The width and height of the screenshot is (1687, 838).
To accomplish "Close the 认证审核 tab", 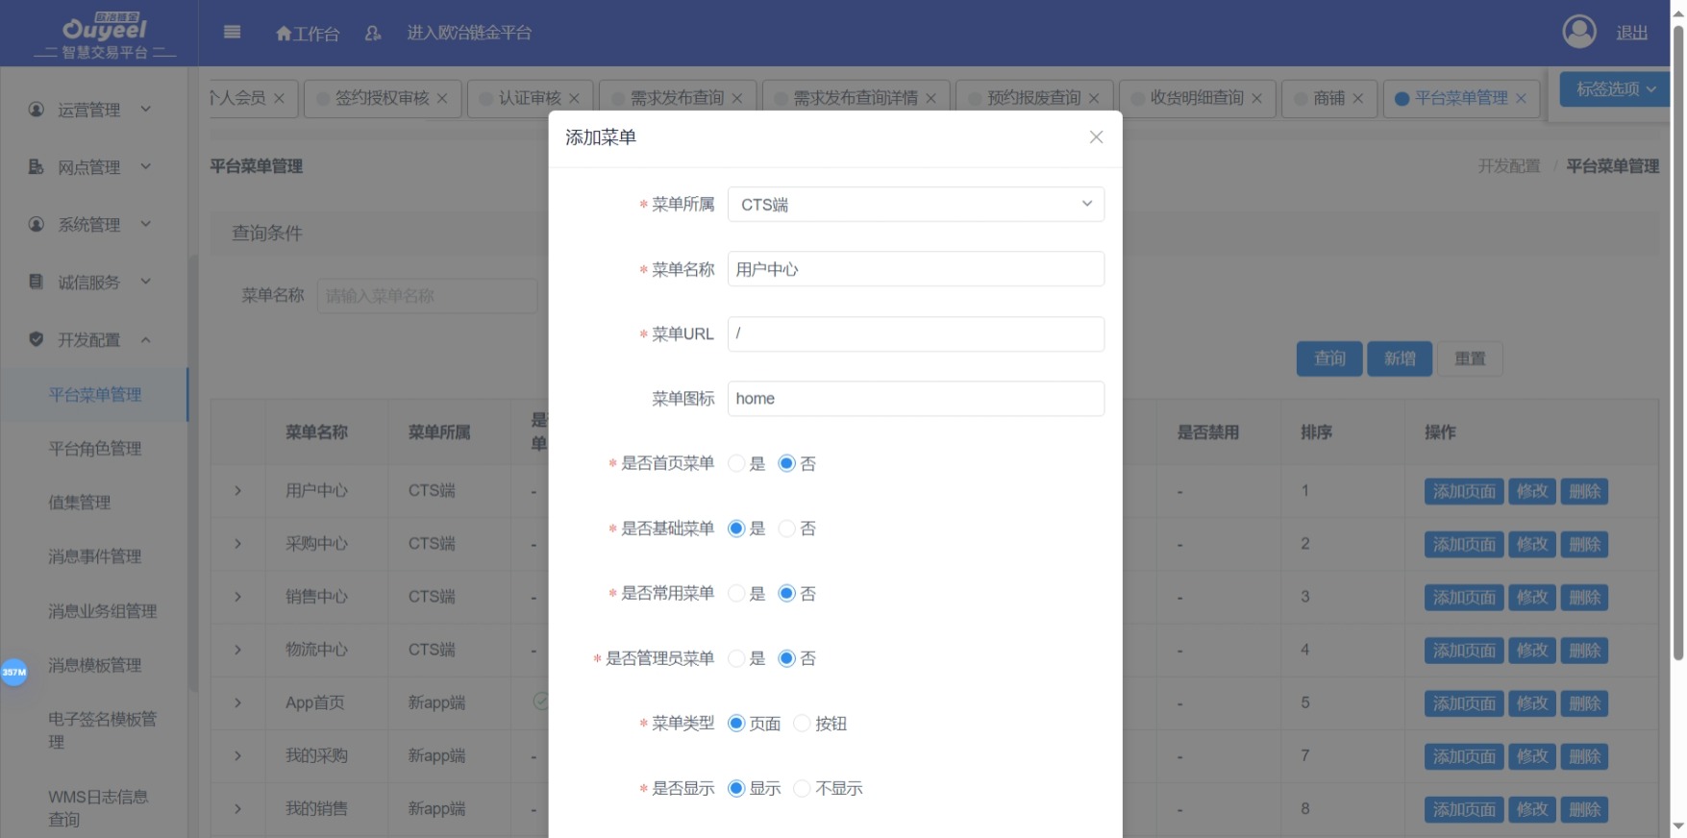I will coord(574,98).
